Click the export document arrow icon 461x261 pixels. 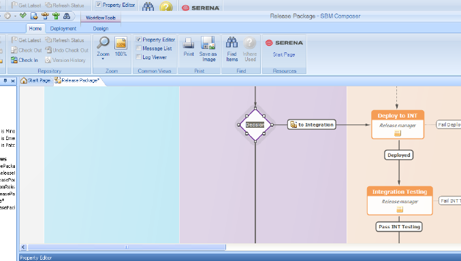[x=34, y=16]
